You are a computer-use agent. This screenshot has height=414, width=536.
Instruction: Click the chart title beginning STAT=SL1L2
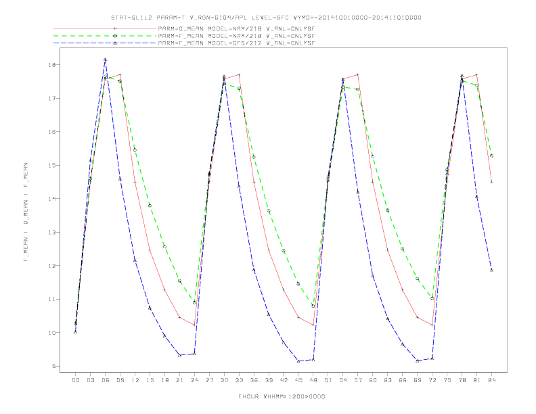click(266, 18)
